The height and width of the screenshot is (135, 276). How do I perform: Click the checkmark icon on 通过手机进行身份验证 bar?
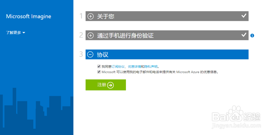pyautogui.click(x=244, y=35)
